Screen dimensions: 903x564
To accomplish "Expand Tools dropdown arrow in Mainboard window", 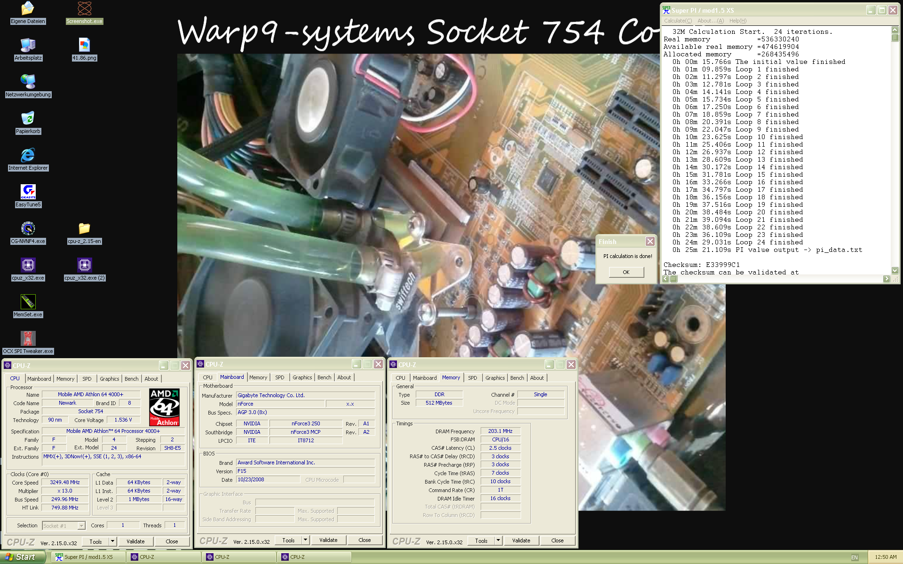I will [305, 540].
